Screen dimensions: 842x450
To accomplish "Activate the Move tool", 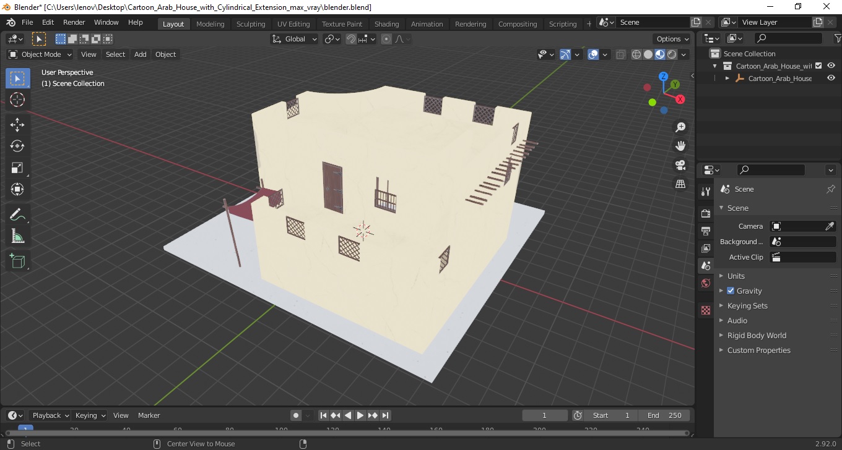I will 17,124.
